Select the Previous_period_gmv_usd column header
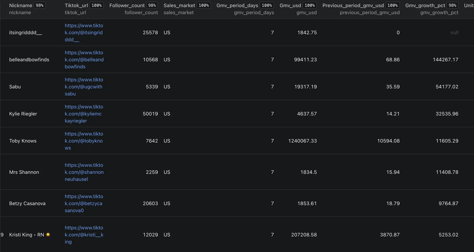The height and width of the screenshot is (252, 474). (x=353, y=6)
